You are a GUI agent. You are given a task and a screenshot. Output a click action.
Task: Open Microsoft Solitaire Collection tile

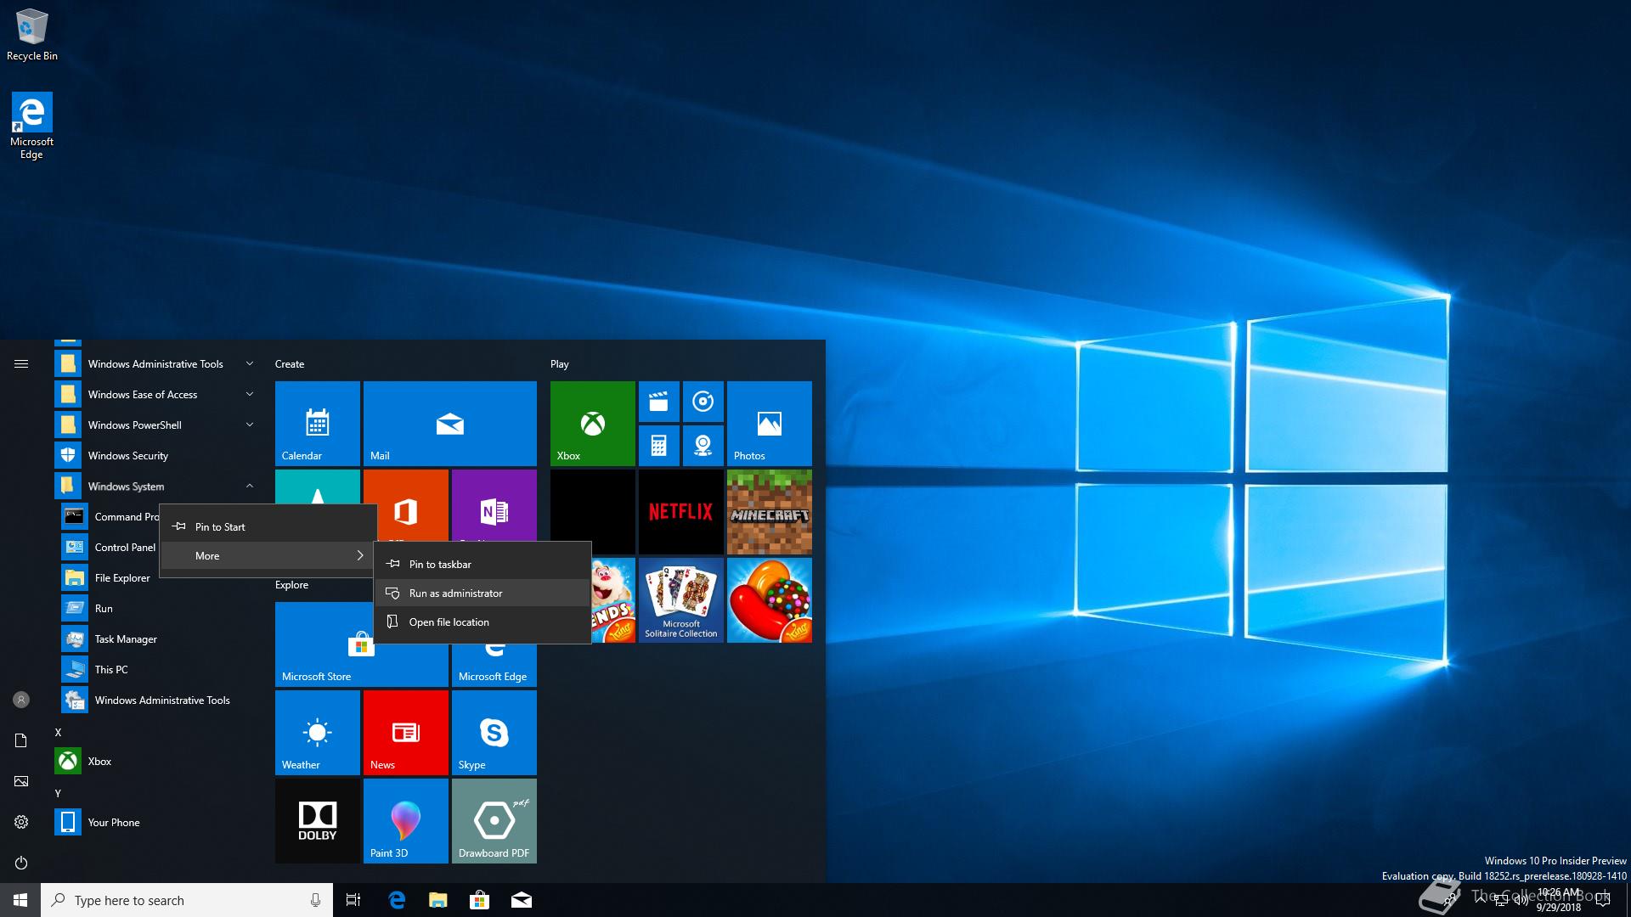681,599
